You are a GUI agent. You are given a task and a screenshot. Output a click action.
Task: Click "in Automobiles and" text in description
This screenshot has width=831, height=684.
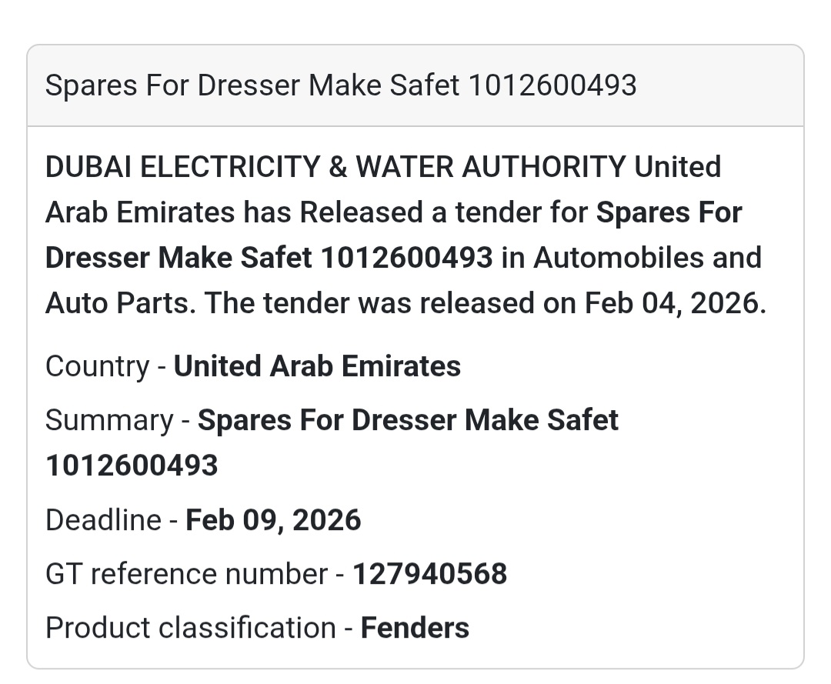(631, 258)
